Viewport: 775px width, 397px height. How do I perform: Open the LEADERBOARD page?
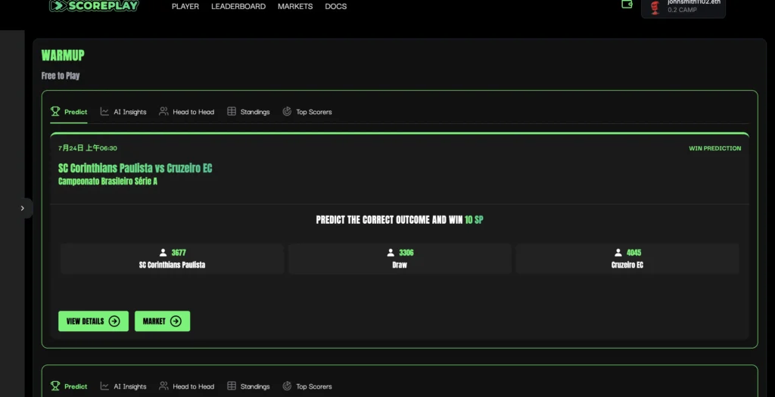[238, 6]
